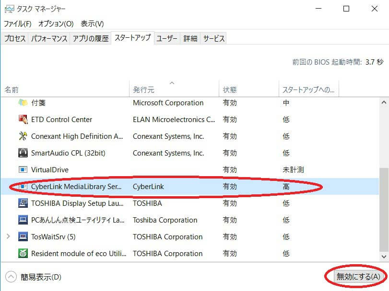
Task: Click the Conexant High Definition Audio icon
Action: 23,136
